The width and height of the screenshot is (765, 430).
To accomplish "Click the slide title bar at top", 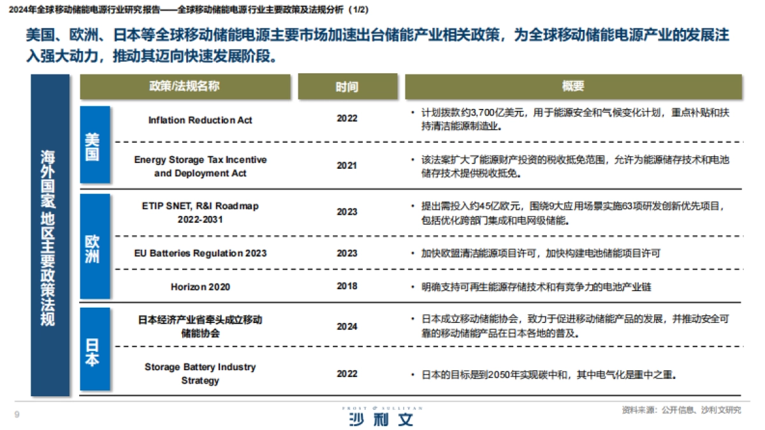I will click(191, 9).
